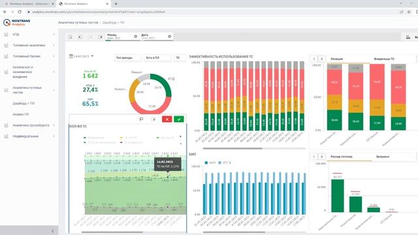418x235 pixels.
Task: Share this page from the address bar
Action: (x=402, y=12)
